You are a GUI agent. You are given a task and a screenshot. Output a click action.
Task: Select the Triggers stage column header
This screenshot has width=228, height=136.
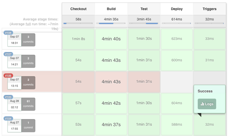tap(210, 9)
